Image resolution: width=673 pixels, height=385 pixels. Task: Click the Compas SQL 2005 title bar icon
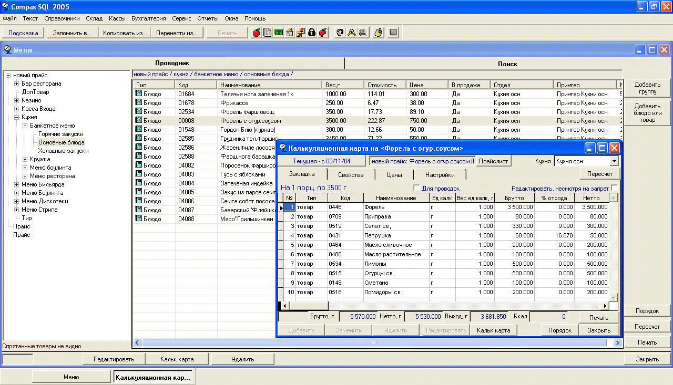point(6,6)
